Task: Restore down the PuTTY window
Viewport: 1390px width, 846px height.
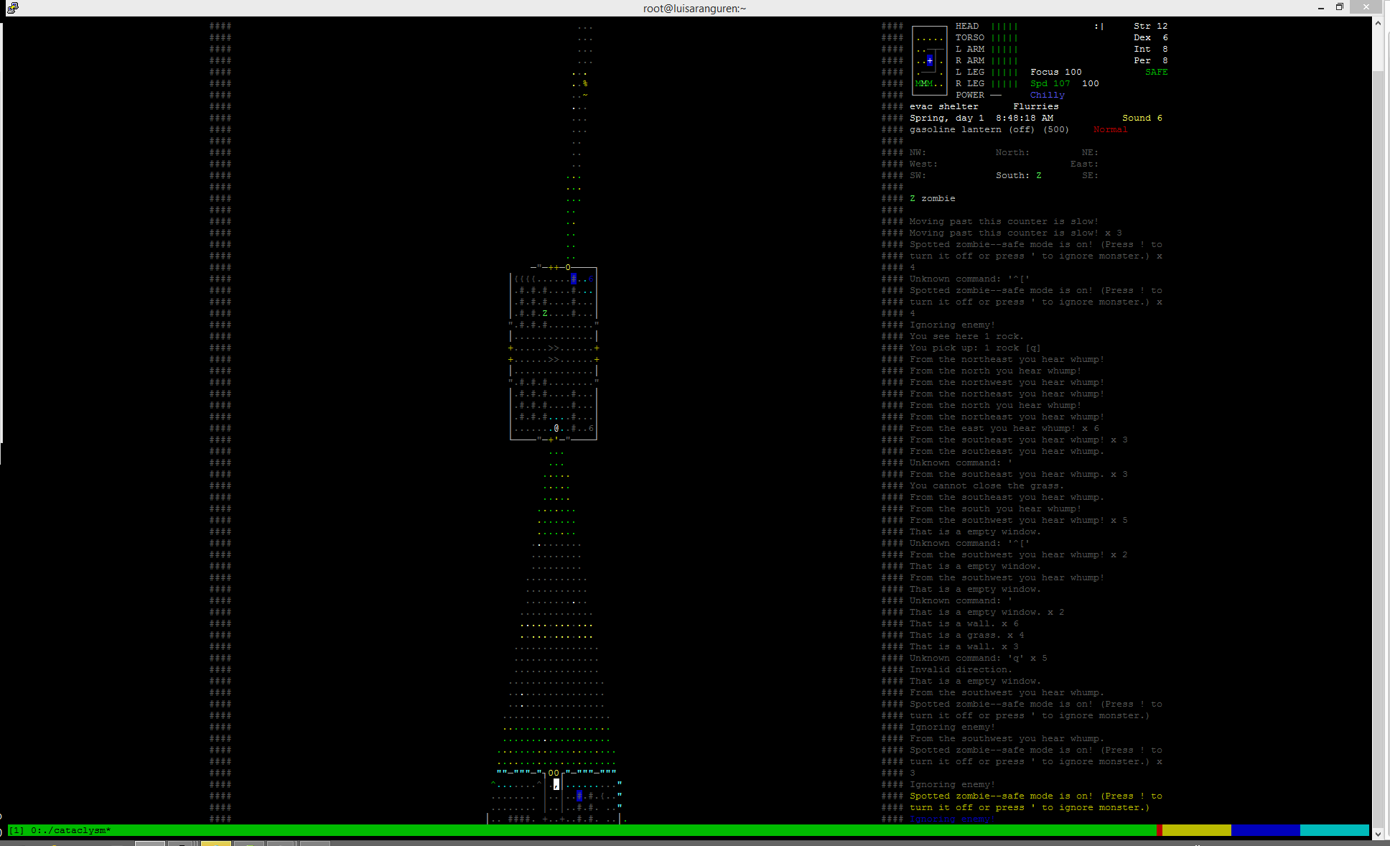Action: tap(1339, 7)
